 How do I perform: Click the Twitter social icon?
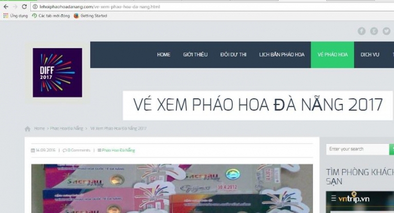click(387, 31)
